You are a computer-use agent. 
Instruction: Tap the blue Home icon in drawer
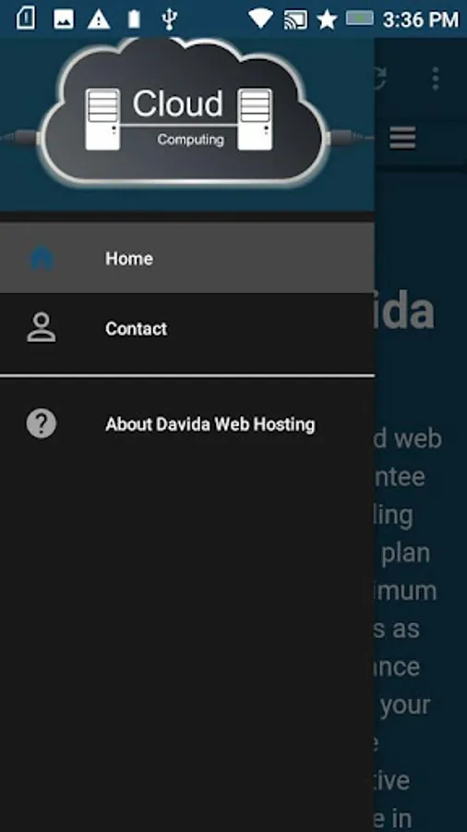[x=42, y=259]
